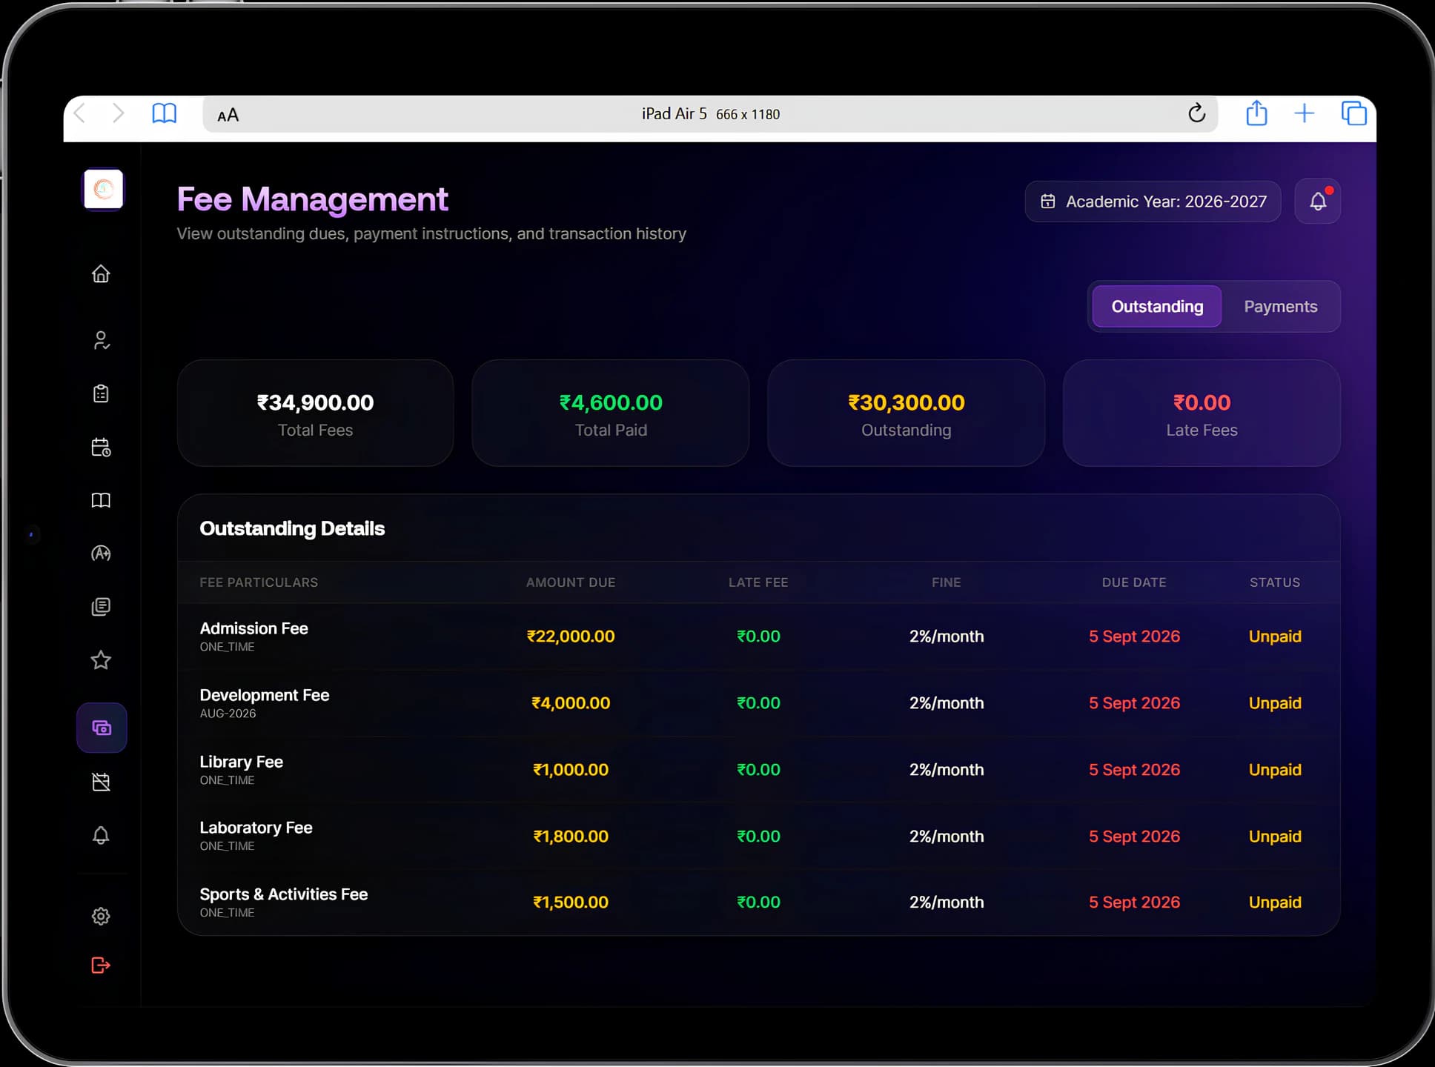
Task: Select the Admission Fee row title
Action: tap(253, 628)
